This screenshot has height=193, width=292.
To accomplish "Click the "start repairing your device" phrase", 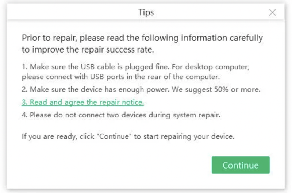I will pos(197,137).
